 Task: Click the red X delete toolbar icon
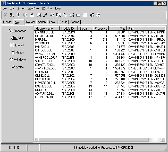click(5, 15)
